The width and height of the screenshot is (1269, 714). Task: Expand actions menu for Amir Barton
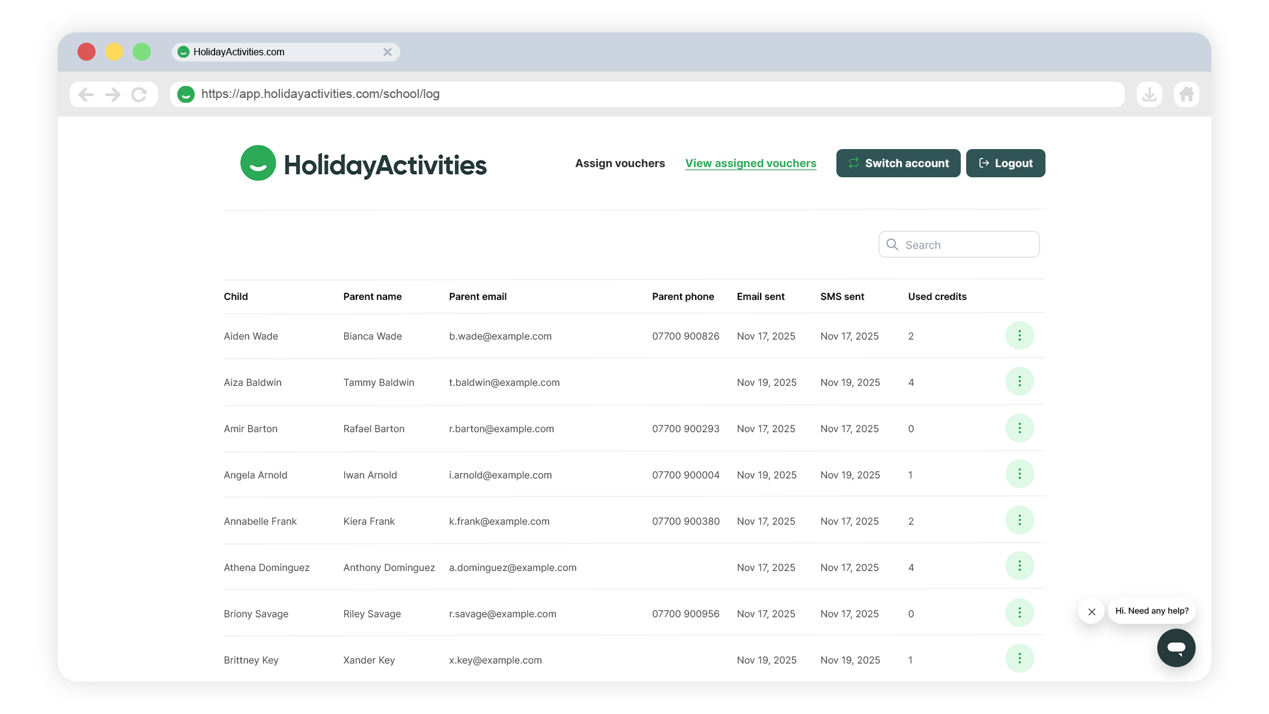pyautogui.click(x=1019, y=428)
